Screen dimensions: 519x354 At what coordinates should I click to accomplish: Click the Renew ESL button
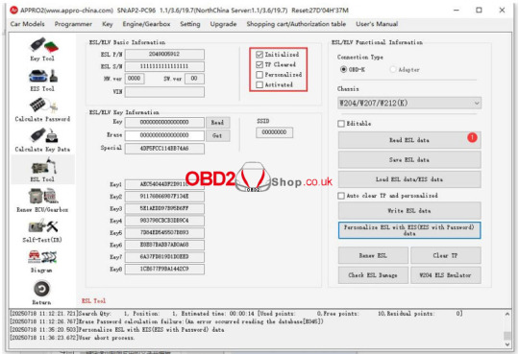[x=373, y=256]
